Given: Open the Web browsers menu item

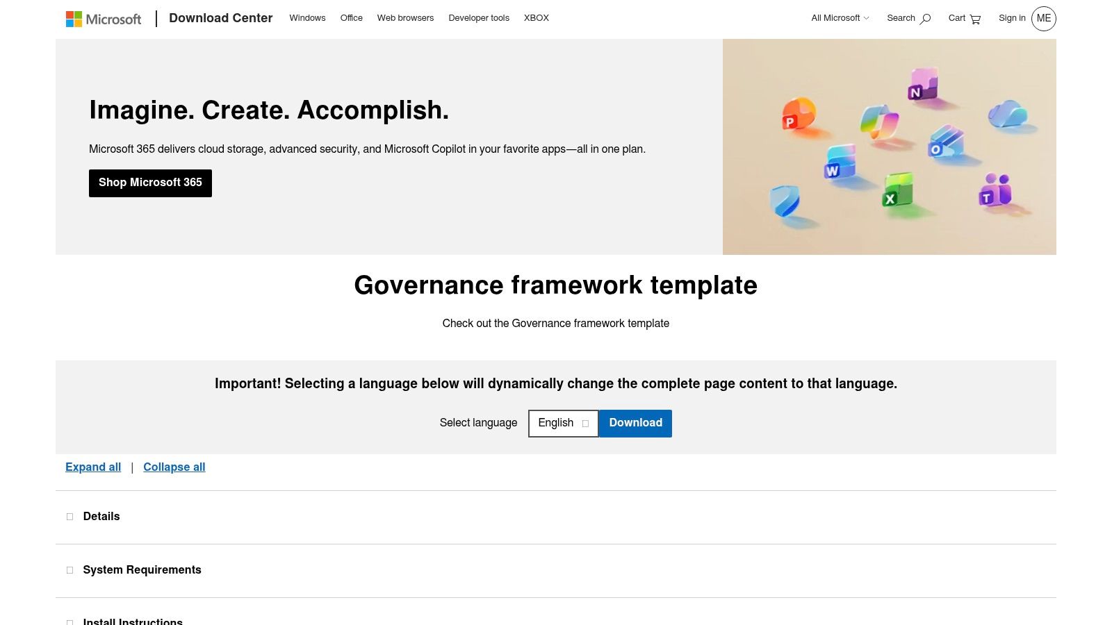Looking at the screenshot, I should point(405,19).
